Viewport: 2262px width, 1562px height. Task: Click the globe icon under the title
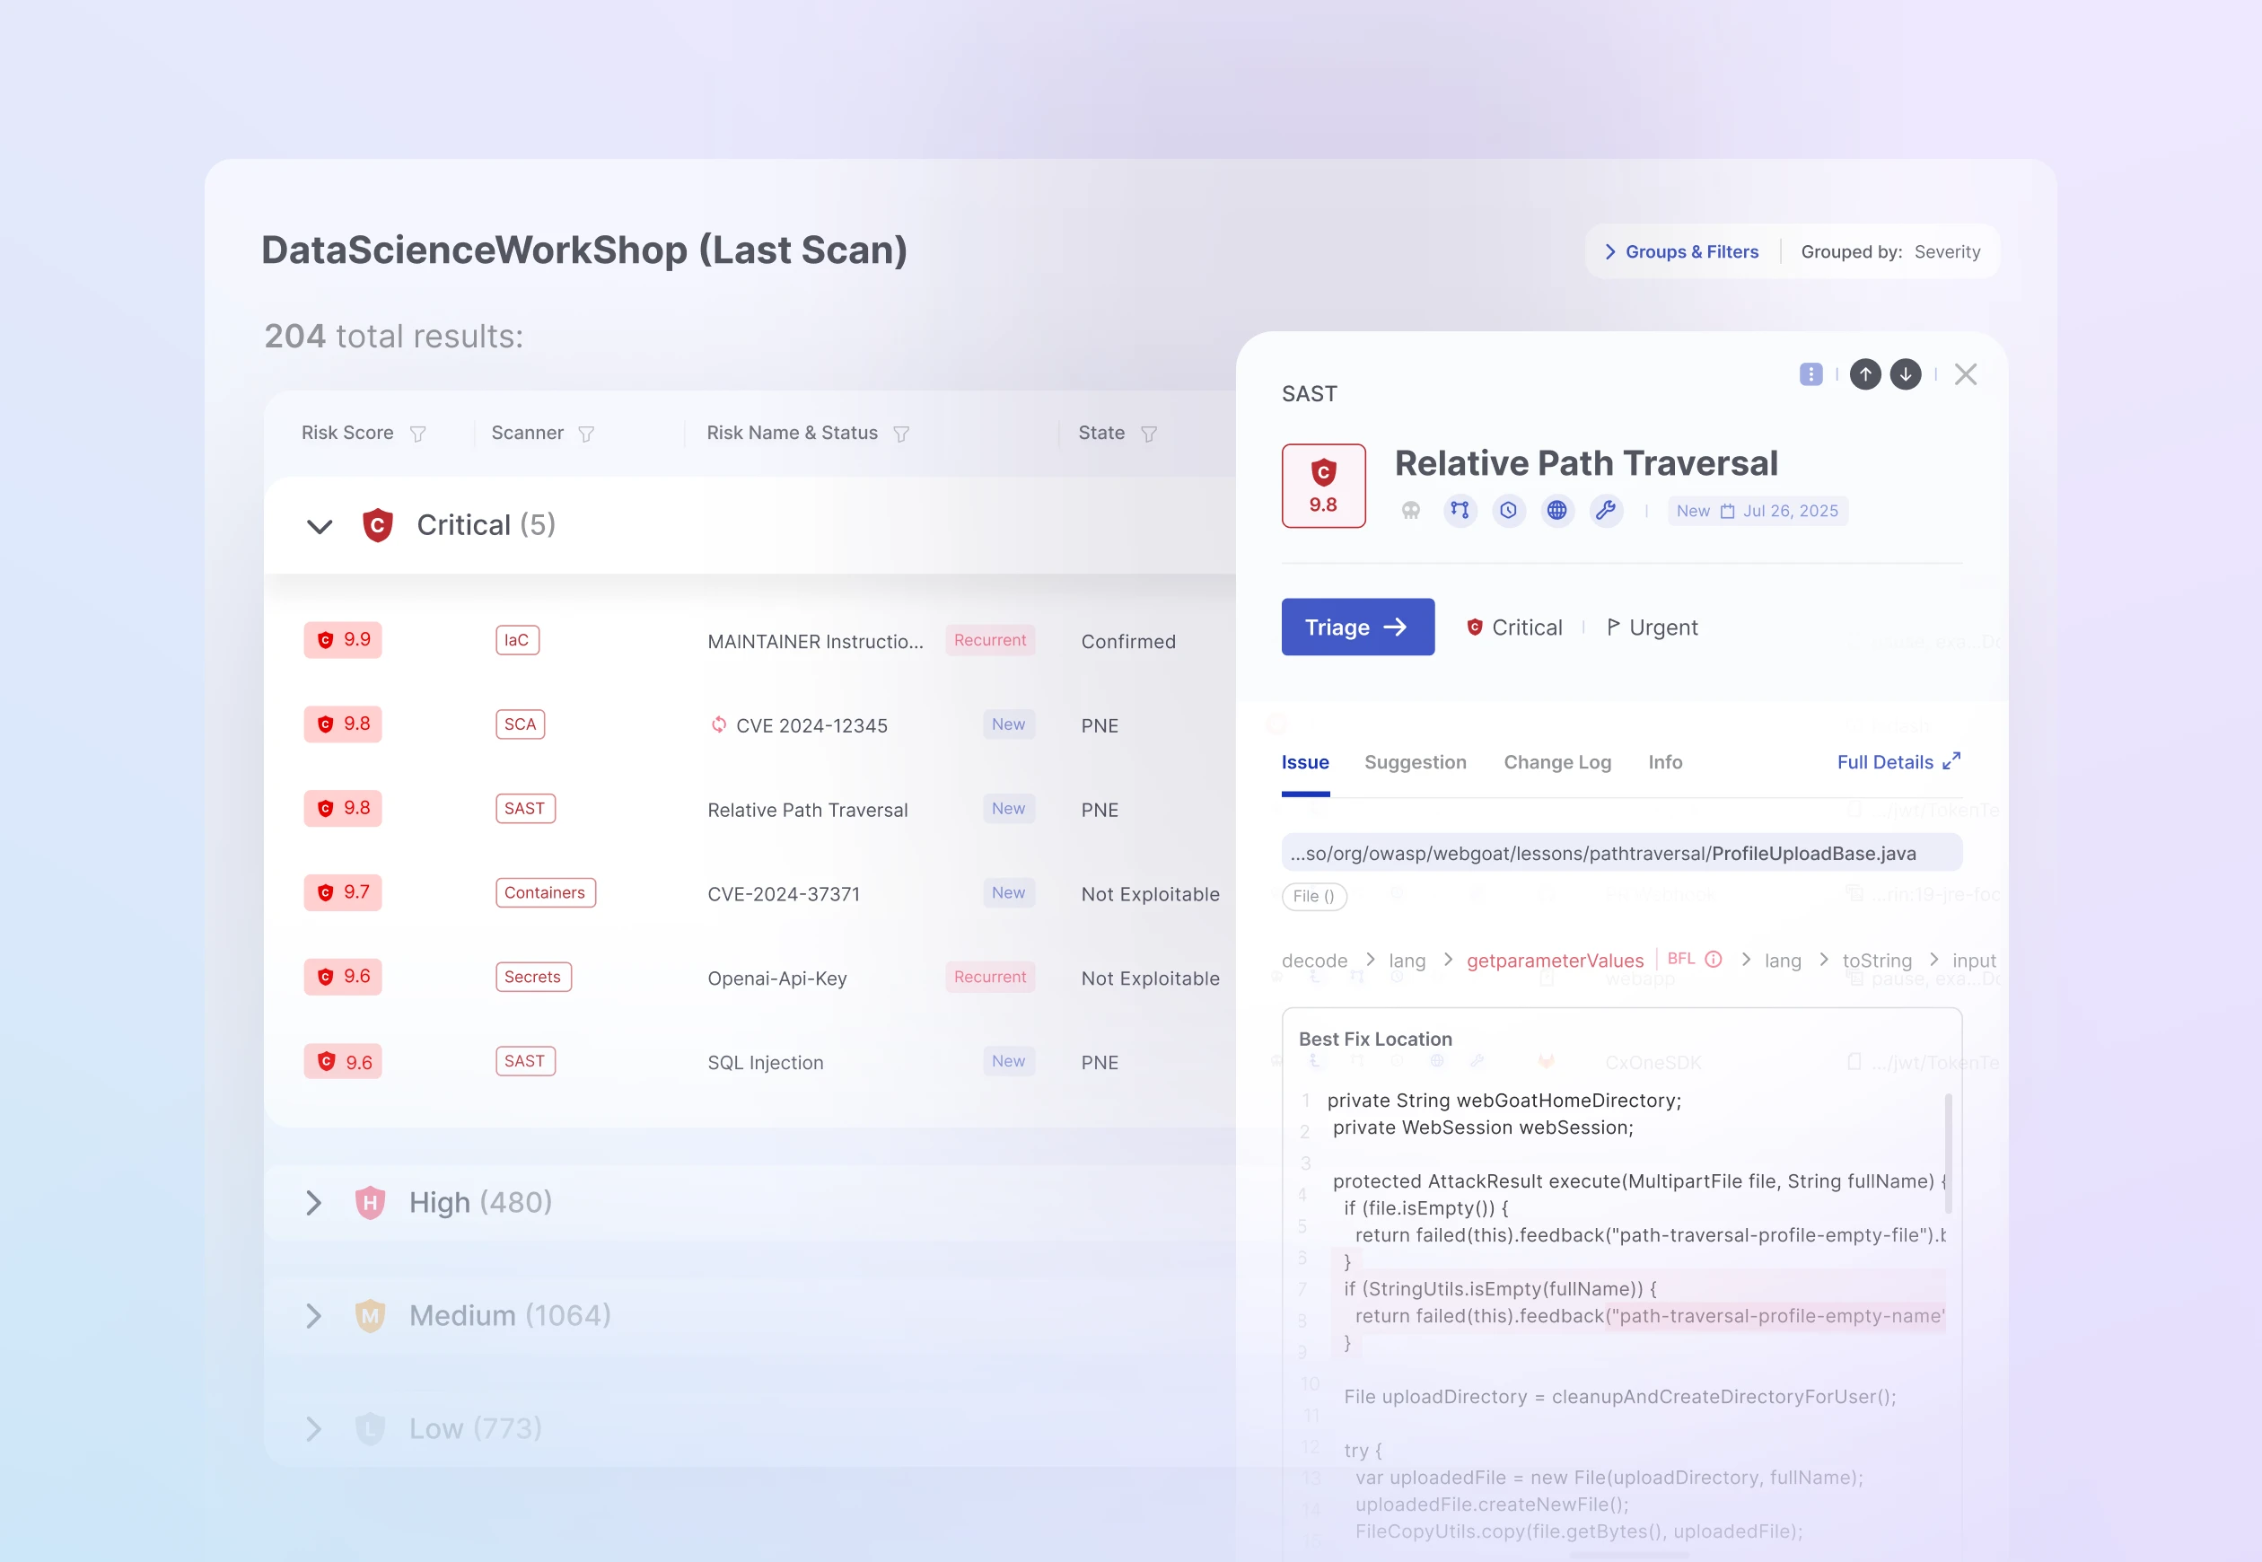pos(1556,511)
